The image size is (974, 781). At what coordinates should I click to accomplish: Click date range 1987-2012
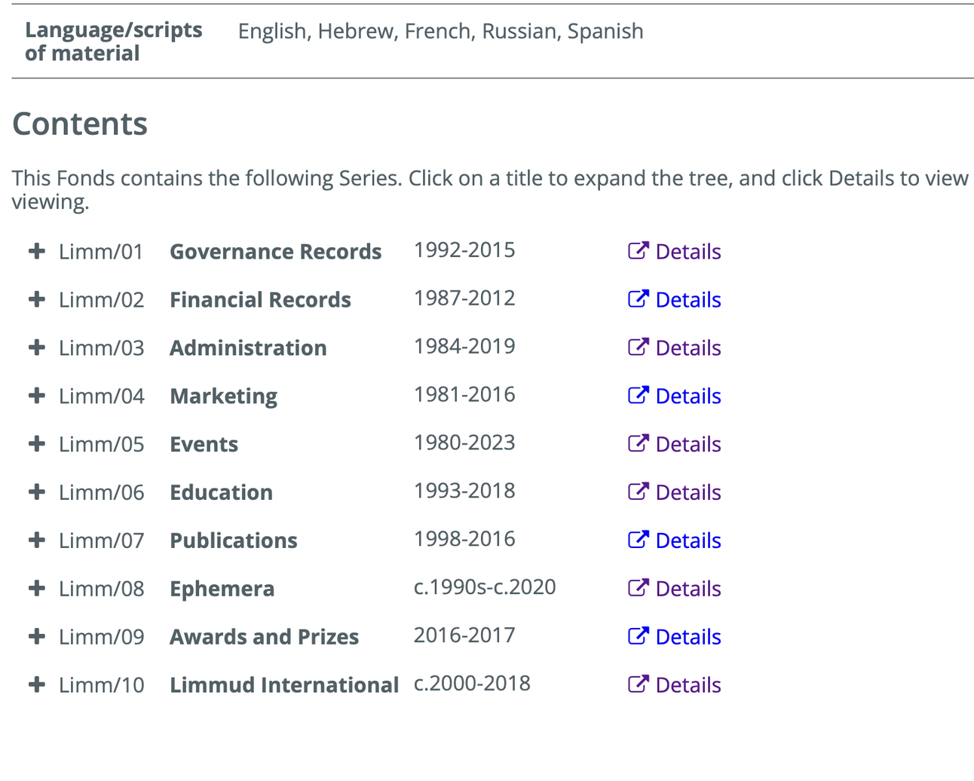click(x=464, y=299)
